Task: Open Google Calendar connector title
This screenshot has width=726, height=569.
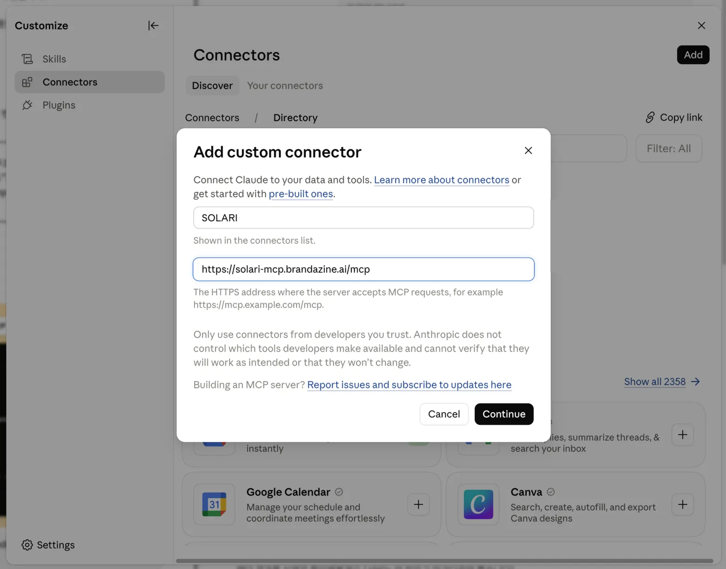Action: tap(288, 492)
